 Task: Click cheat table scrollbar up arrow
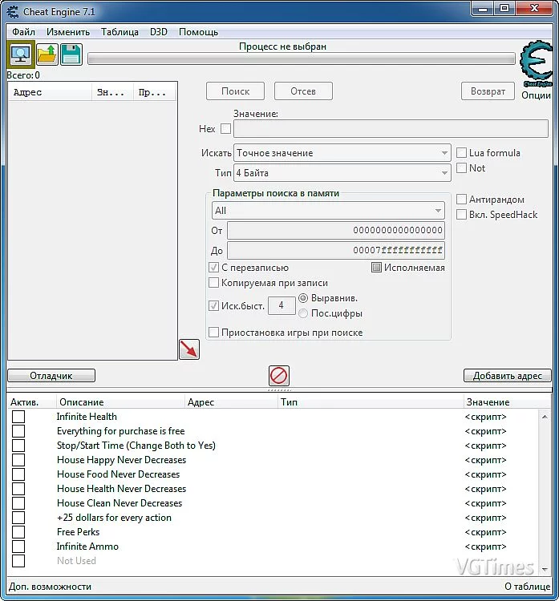[x=545, y=417]
